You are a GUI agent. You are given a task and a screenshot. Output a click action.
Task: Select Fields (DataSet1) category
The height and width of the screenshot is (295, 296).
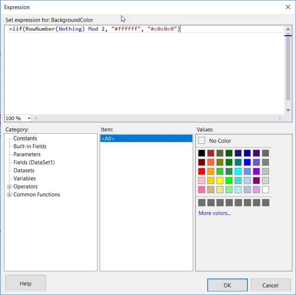pos(34,162)
